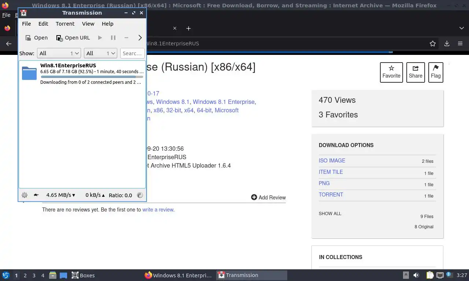Screen dimensions: 469x281
Task: Open the Firefox downloads panel
Action: pyautogui.click(x=447, y=44)
